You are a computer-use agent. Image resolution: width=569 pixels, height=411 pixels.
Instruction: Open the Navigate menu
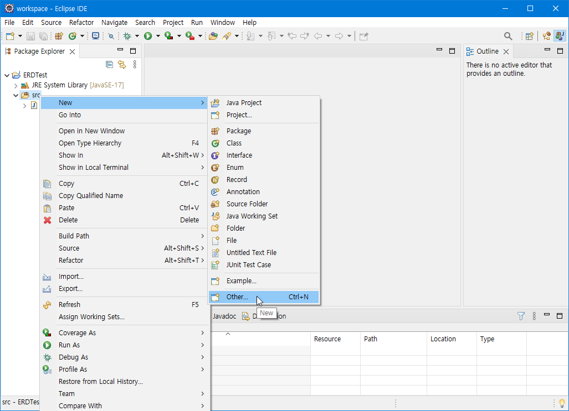point(114,23)
